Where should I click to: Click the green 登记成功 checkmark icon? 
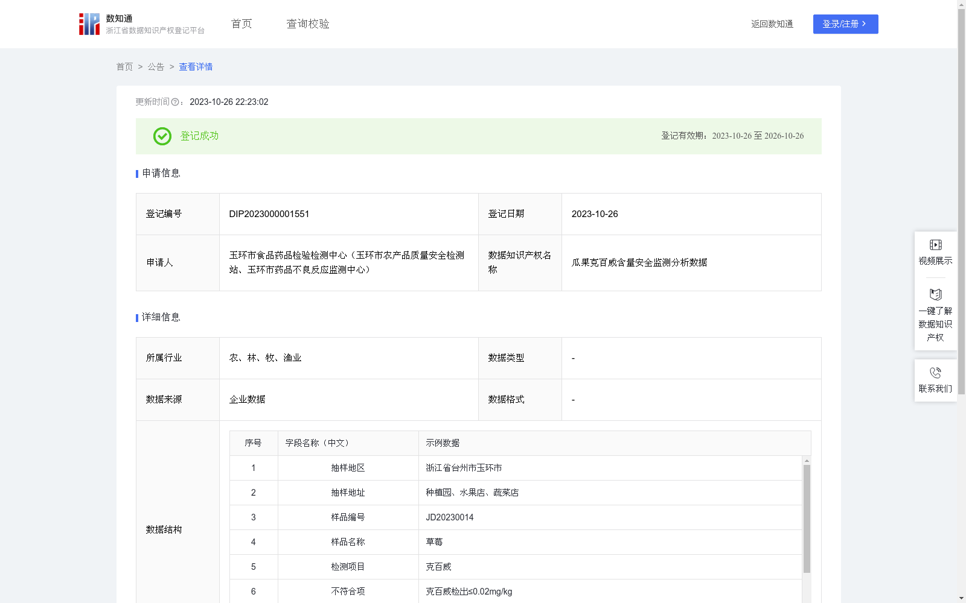162,136
